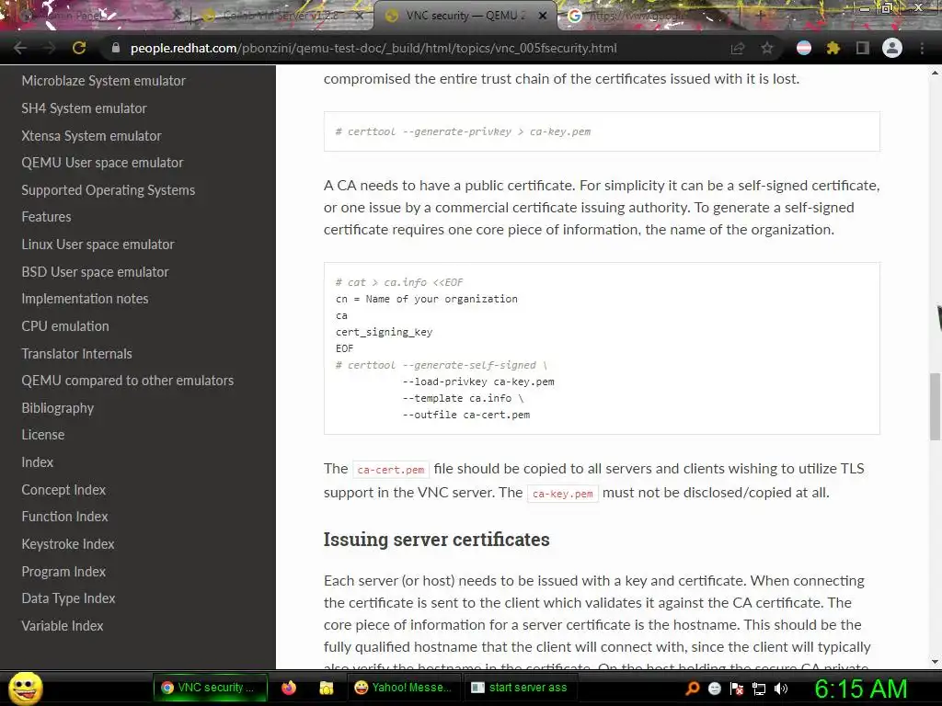Open Supported Operating Systems section
Viewport: 942px width, 706px height.
[x=109, y=190]
